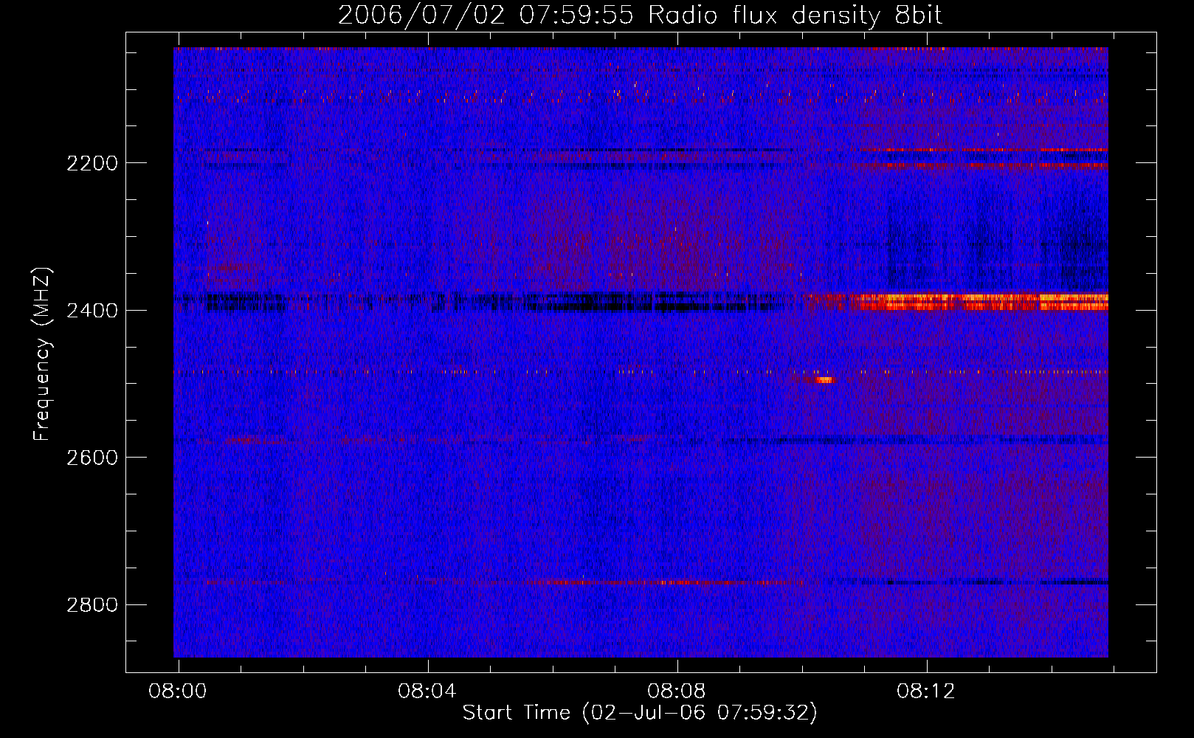The height and width of the screenshot is (738, 1194).
Task: Click the 08:00 time tick label
Action: pyautogui.click(x=178, y=692)
